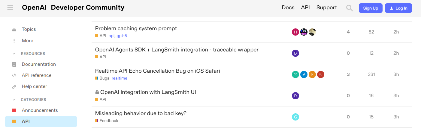This screenshot has width=421, height=128.
Task: Click the Log In button
Action: point(398,8)
